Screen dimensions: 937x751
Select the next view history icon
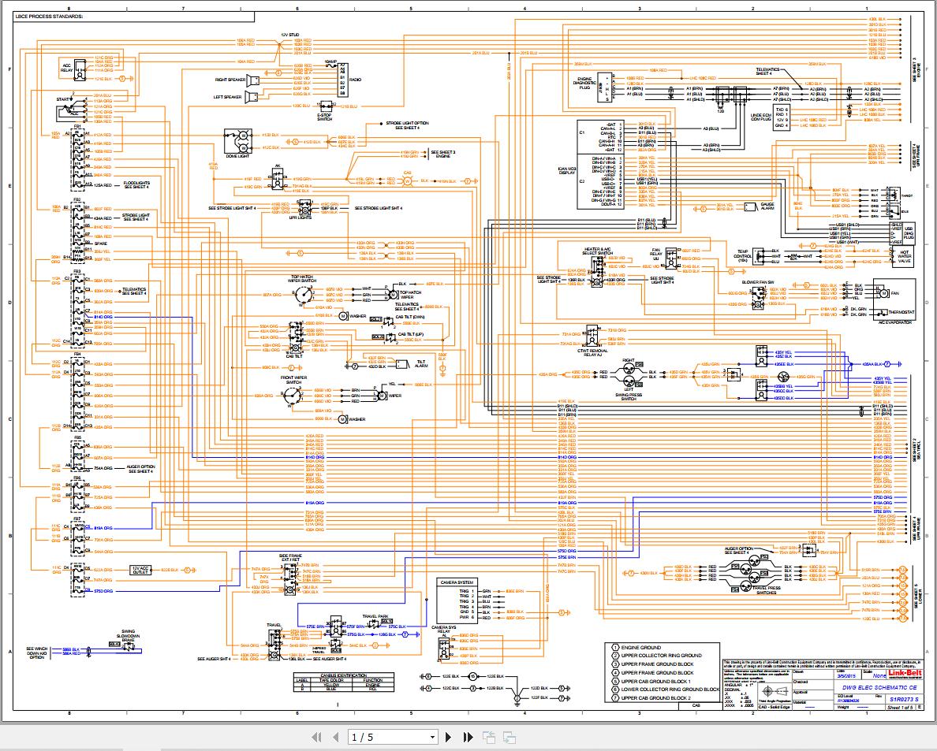pos(510,737)
